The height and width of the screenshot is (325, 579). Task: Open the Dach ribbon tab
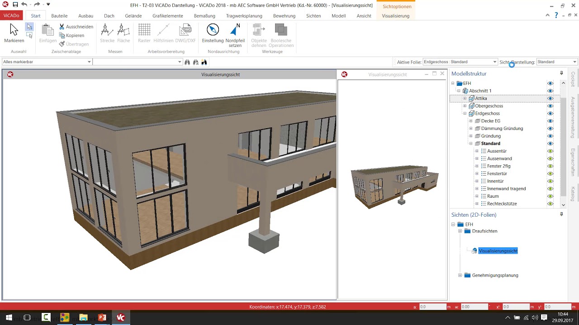109,16
